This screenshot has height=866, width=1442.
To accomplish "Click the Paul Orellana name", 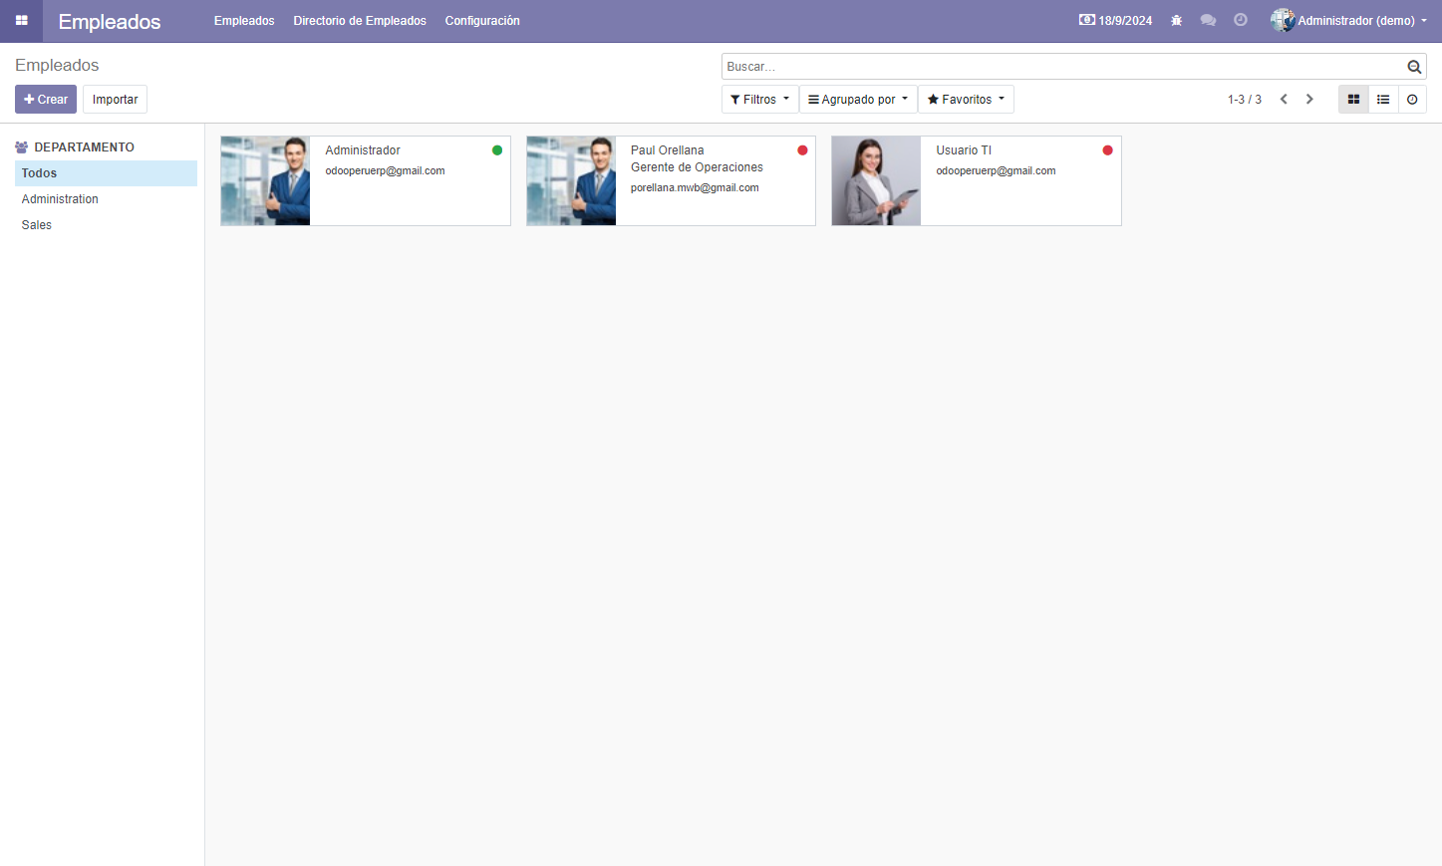I will [x=668, y=150].
